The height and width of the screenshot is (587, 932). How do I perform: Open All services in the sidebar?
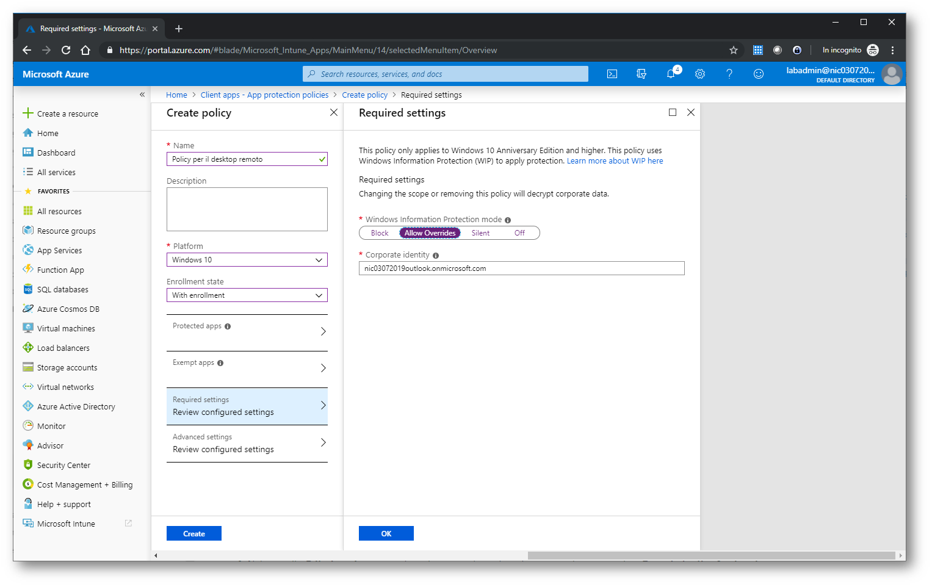[x=56, y=172]
